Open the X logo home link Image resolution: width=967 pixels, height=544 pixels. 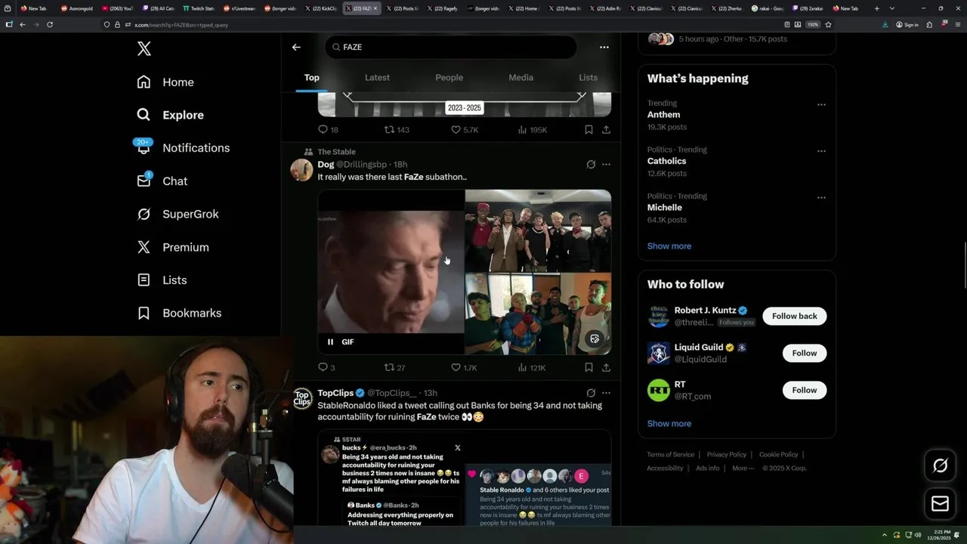pyautogui.click(x=144, y=49)
